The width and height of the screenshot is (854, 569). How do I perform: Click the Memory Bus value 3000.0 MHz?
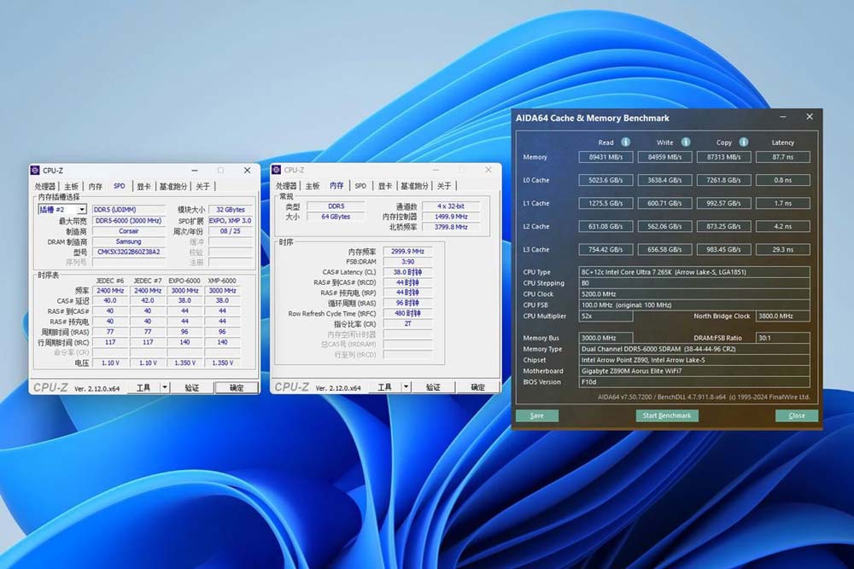[x=605, y=338]
